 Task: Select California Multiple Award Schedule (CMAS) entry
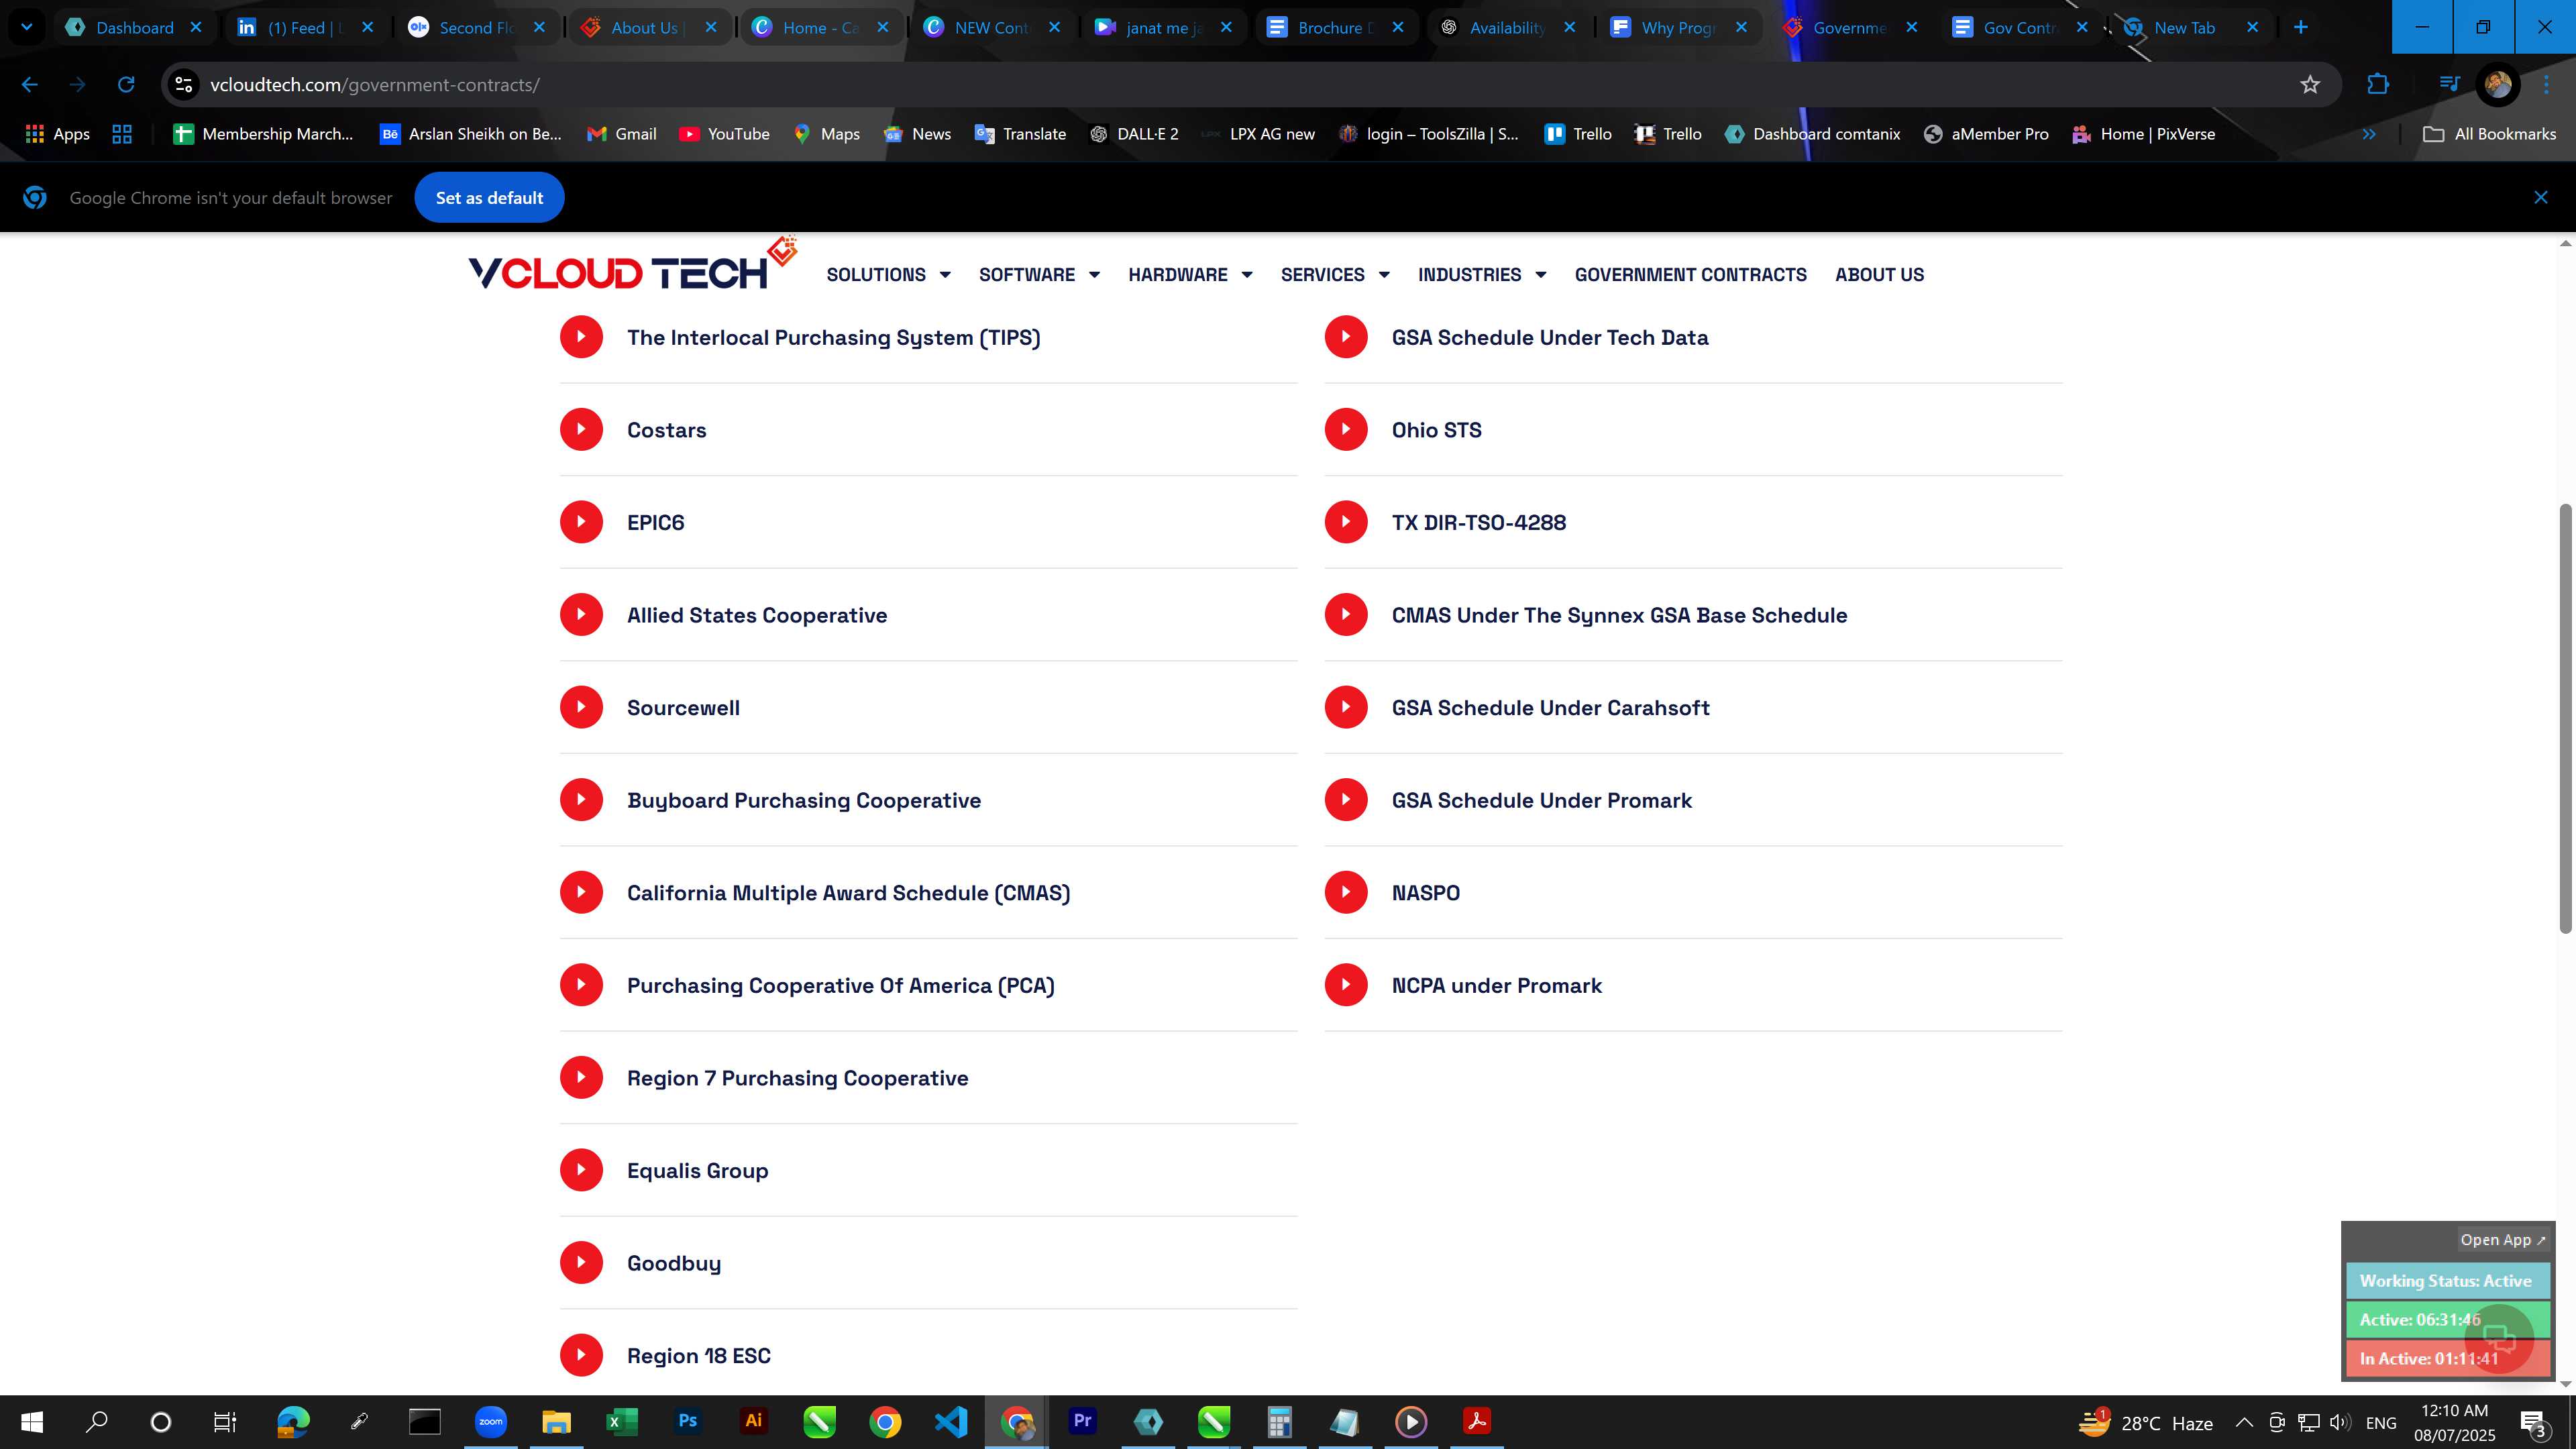pos(848,893)
